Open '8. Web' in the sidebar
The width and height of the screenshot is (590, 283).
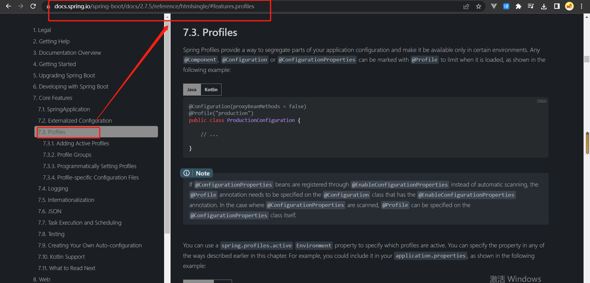coord(41,279)
